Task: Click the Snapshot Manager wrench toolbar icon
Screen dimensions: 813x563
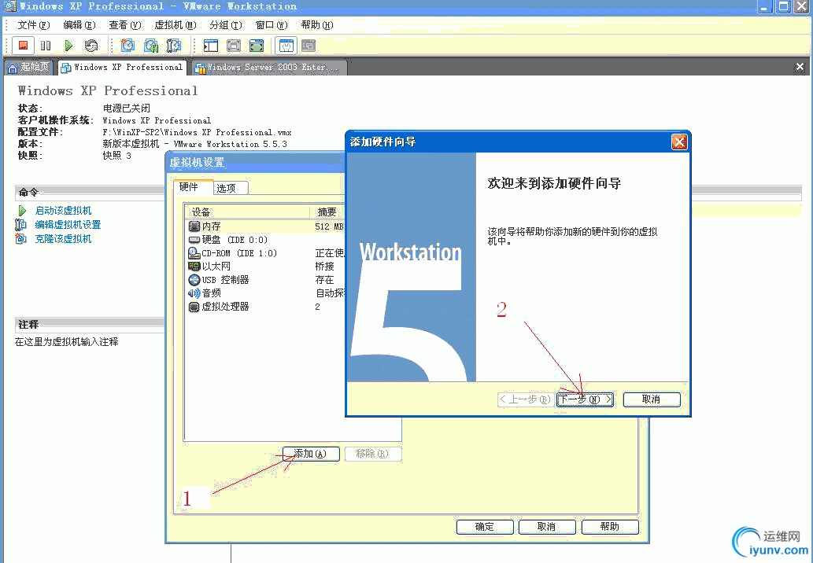Action: point(174,46)
